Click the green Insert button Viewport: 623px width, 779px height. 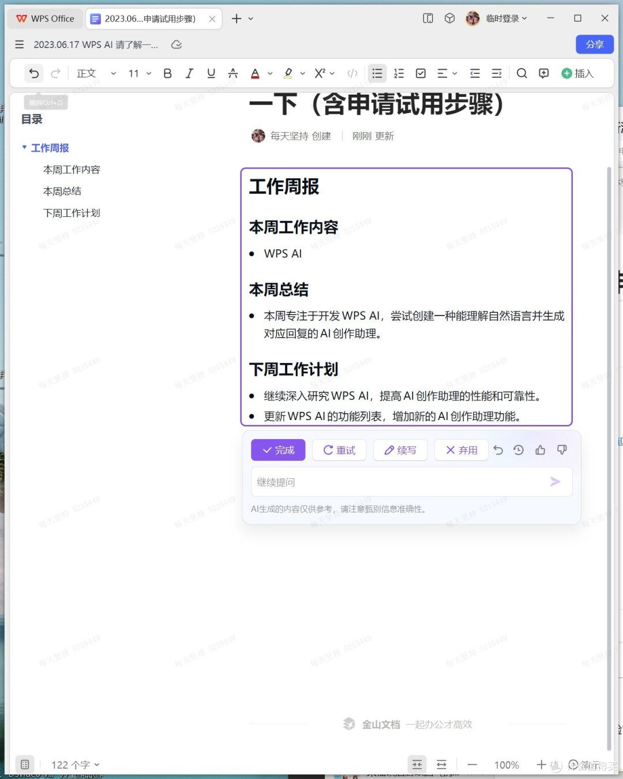(577, 73)
